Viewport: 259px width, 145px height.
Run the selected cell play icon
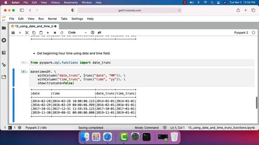48,33
